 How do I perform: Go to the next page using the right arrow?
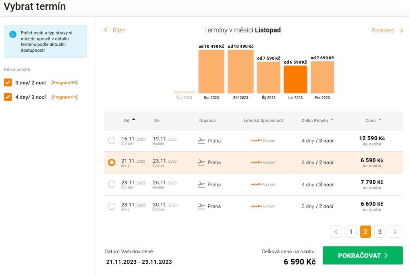(x=395, y=232)
